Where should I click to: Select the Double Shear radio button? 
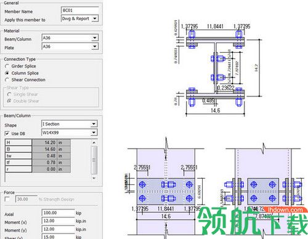click(9, 101)
